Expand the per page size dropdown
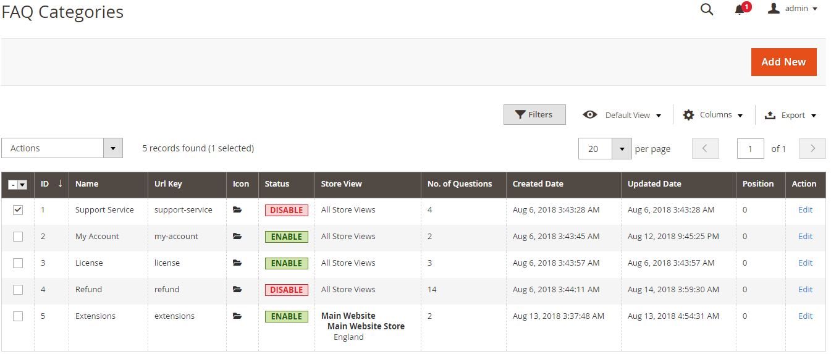This screenshot has height=354, width=831. (x=621, y=148)
